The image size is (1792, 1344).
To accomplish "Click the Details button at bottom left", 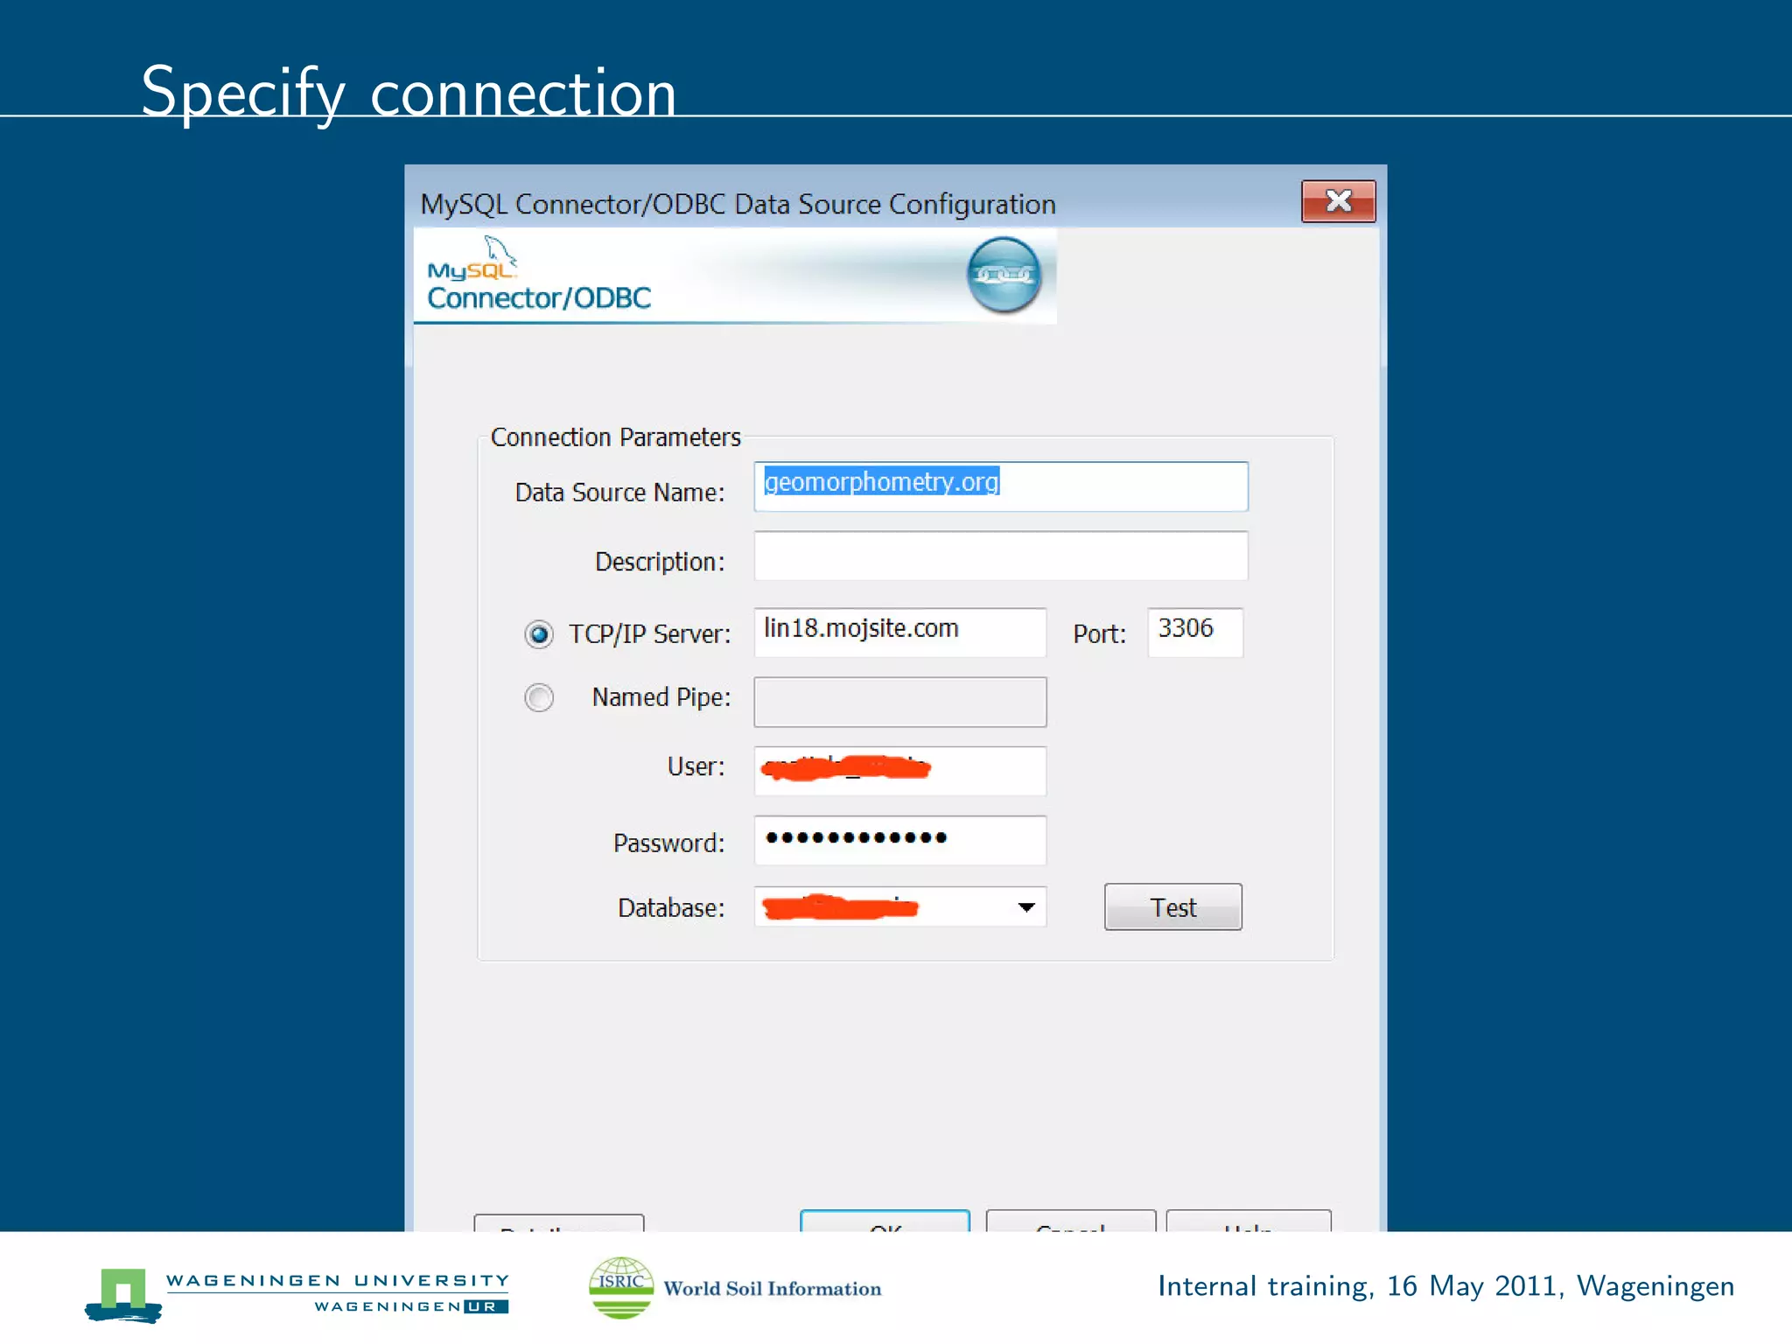I will point(558,1223).
